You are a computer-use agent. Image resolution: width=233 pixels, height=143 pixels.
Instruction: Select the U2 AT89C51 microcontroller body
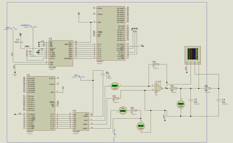[x=41, y=104]
